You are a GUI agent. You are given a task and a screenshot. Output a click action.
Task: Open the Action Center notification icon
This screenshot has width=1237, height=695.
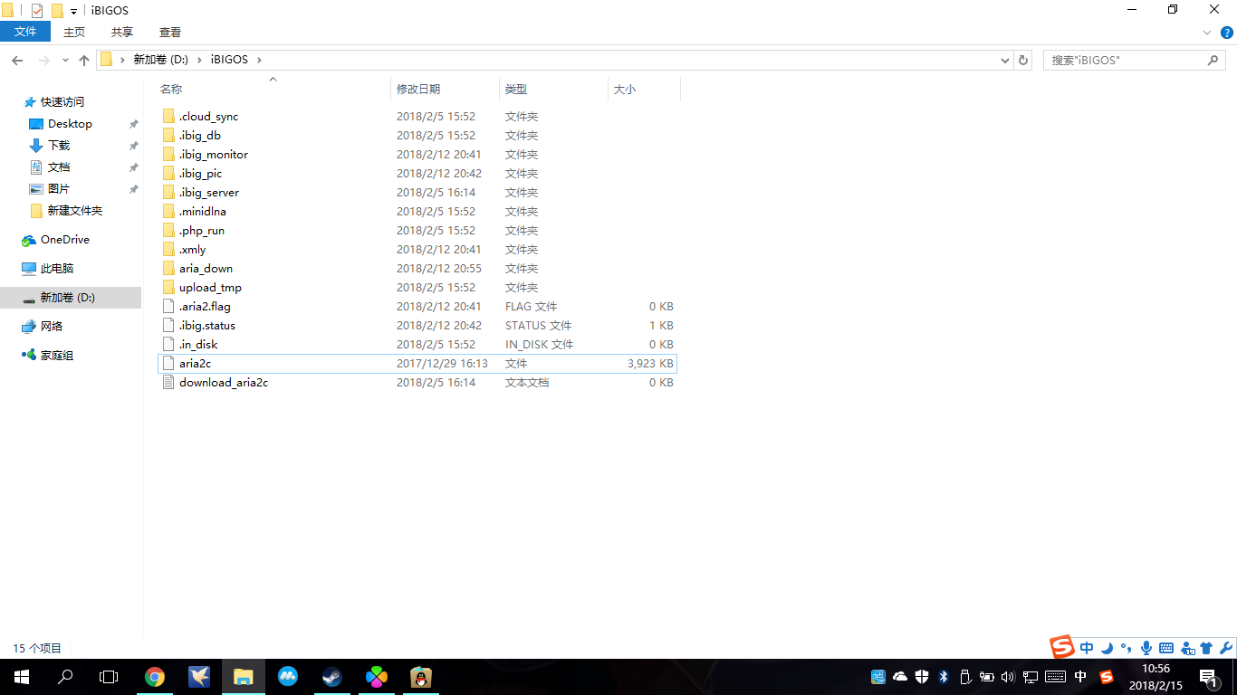[x=1207, y=677]
